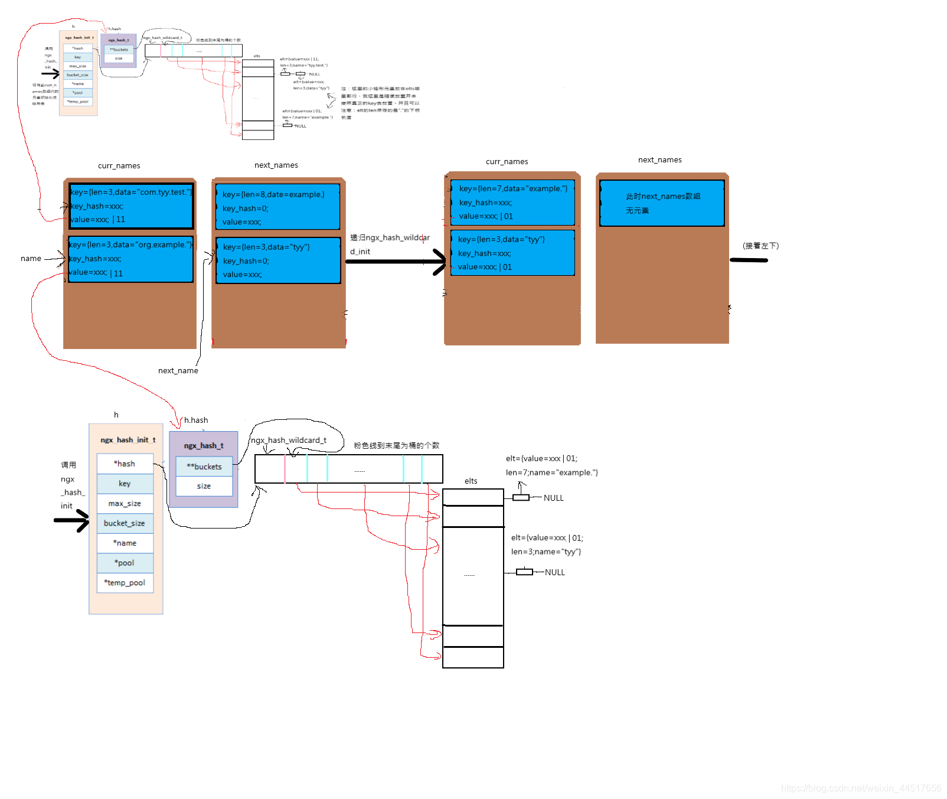Click the '无元素' text
This screenshot has height=799, width=947.
point(637,210)
